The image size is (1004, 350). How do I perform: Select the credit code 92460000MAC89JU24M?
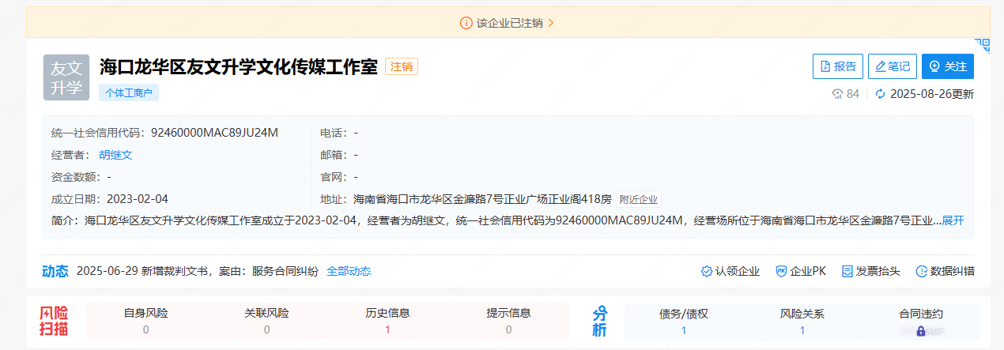click(215, 133)
